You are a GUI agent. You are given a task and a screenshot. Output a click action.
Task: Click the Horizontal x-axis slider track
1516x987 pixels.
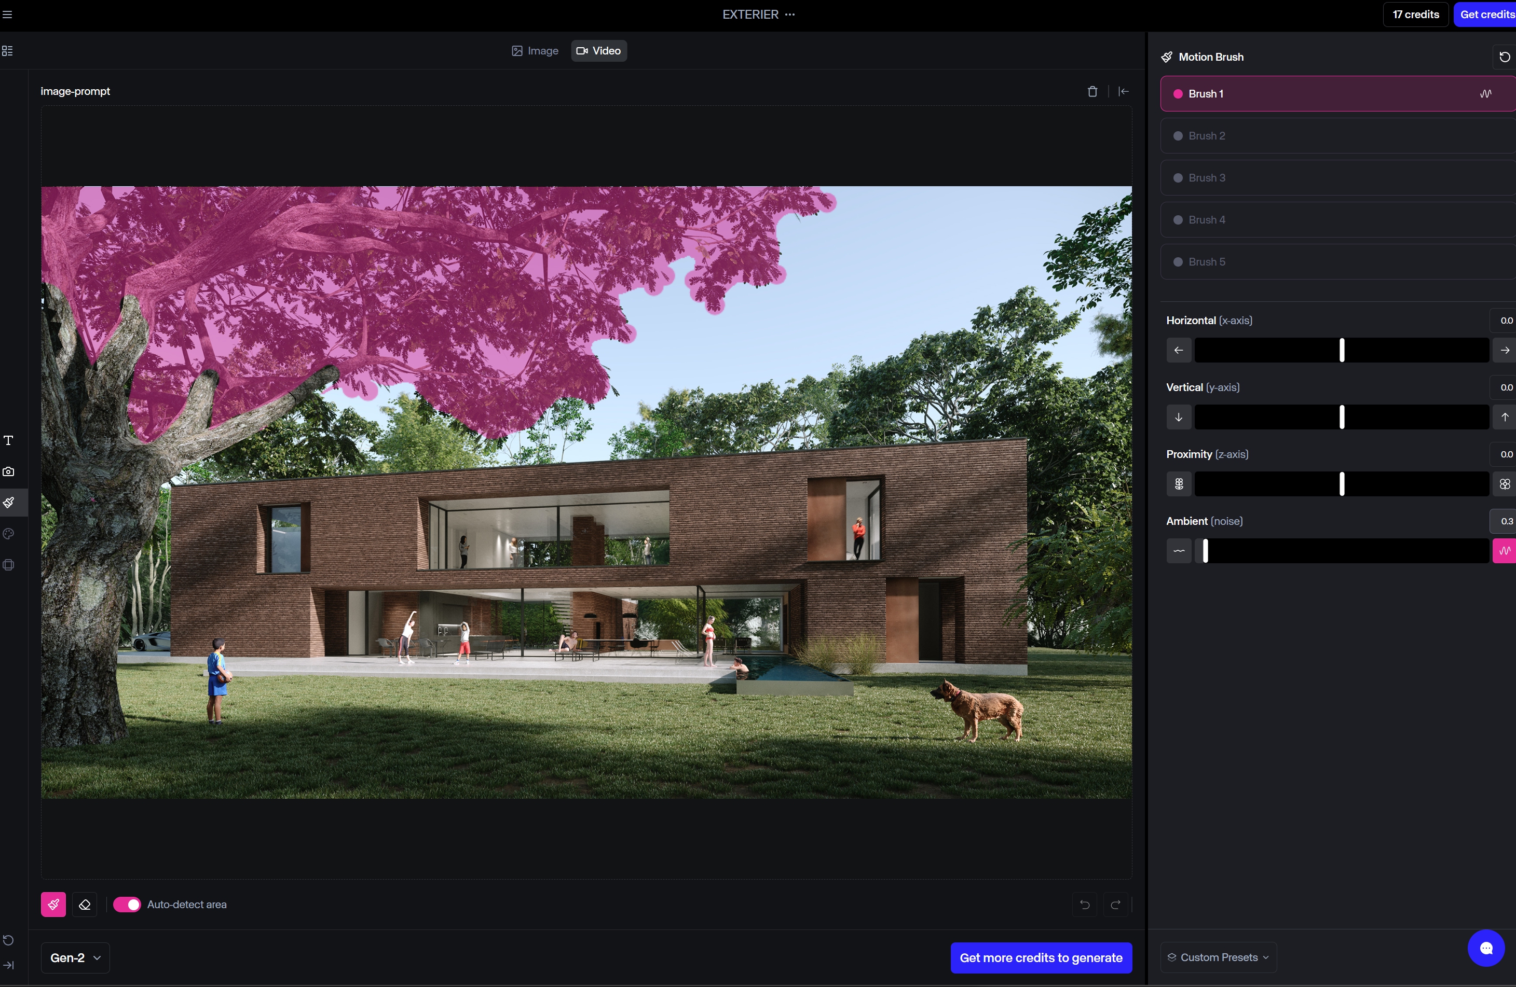click(x=1341, y=351)
